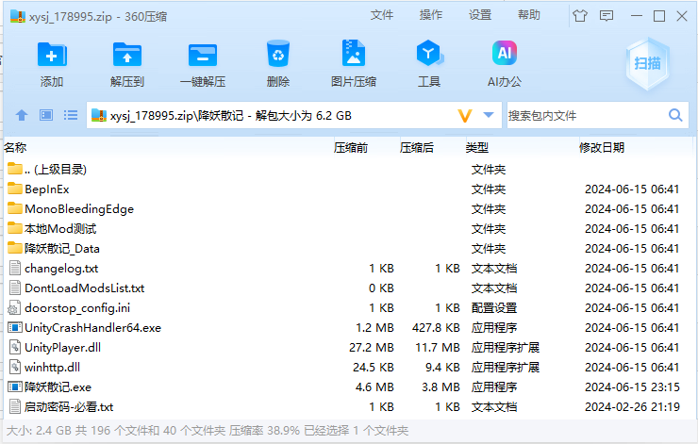The height and width of the screenshot is (444, 698).
Task: Click the 2024-02-26 21:19 date cell
Action: click(x=632, y=406)
